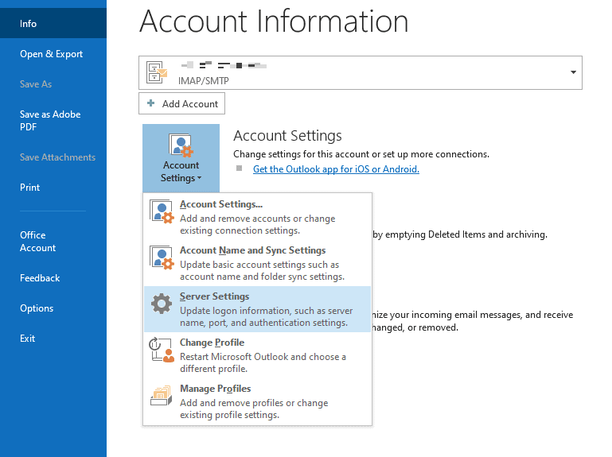Viewport: 612px width, 457px height.
Task: Click the Manage Profiles icon
Action: pos(162,397)
